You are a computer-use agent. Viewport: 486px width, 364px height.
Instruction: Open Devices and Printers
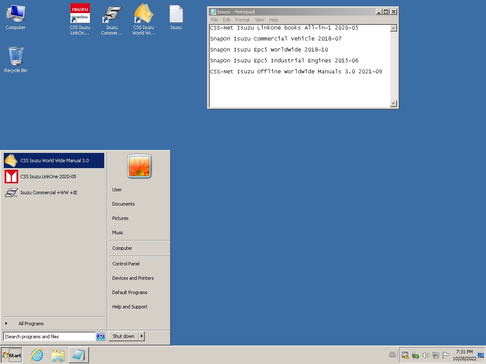pyautogui.click(x=133, y=278)
